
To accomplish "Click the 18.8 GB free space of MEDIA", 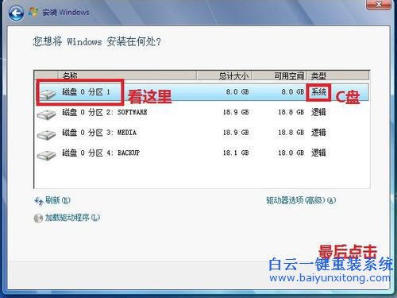I will coord(291,133).
